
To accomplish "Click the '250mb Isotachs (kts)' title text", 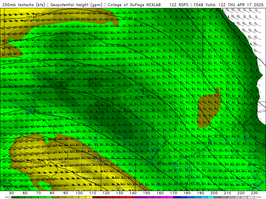I will click(24, 5).
